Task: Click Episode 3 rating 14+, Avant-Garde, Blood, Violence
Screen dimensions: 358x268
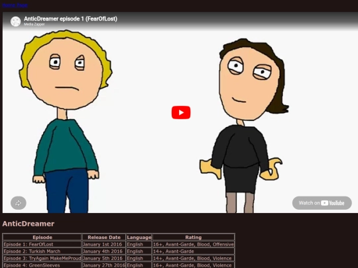Action: pyautogui.click(x=194, y=258)
